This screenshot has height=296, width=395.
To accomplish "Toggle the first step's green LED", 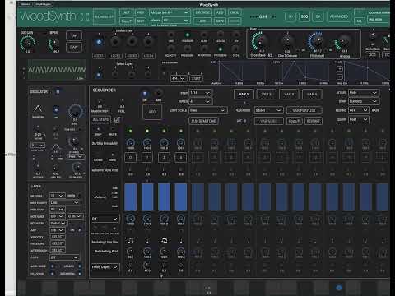I will tap(130, 131).
